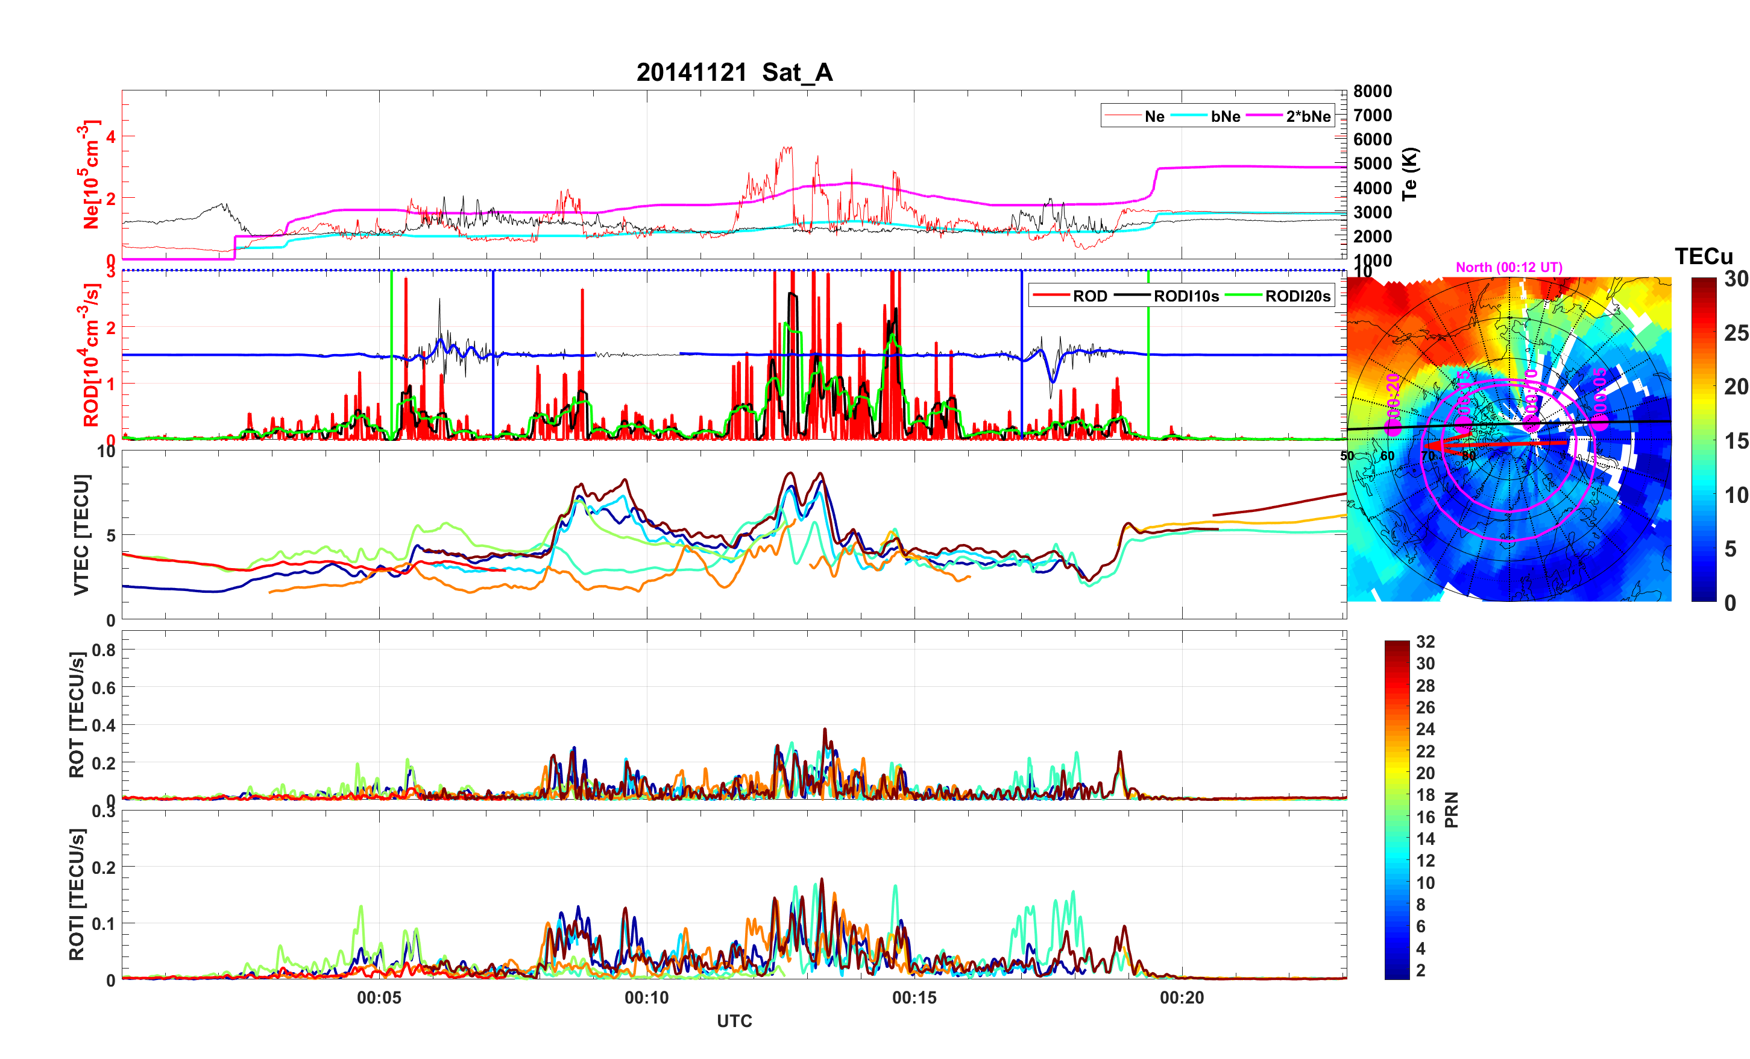Screen dimensions: 1750x1059
Task: Click the green RODI20s legend line sample
Action: pyautogui.click(x=1244, y=296)
